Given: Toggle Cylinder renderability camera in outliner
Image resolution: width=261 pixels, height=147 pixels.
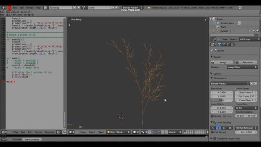Looking at the screenshot, I should (257, 31).
